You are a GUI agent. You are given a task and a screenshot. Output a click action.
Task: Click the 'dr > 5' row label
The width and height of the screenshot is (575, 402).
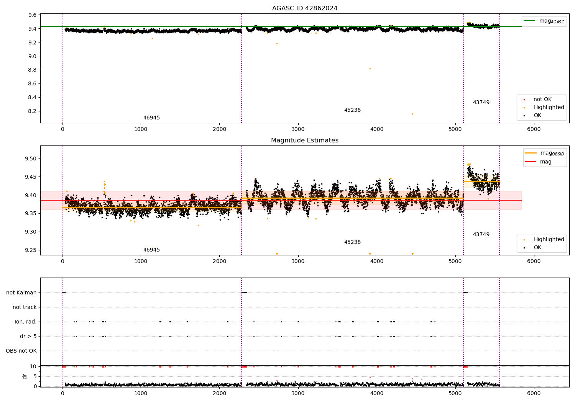tap(28, 336)
